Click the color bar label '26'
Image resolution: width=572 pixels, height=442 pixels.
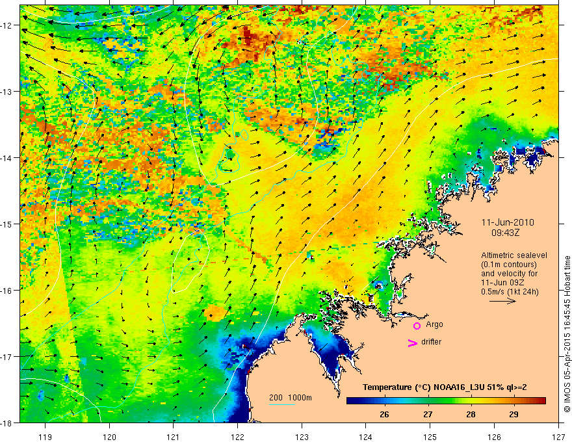pyautogui.click(x=384, y=414)
